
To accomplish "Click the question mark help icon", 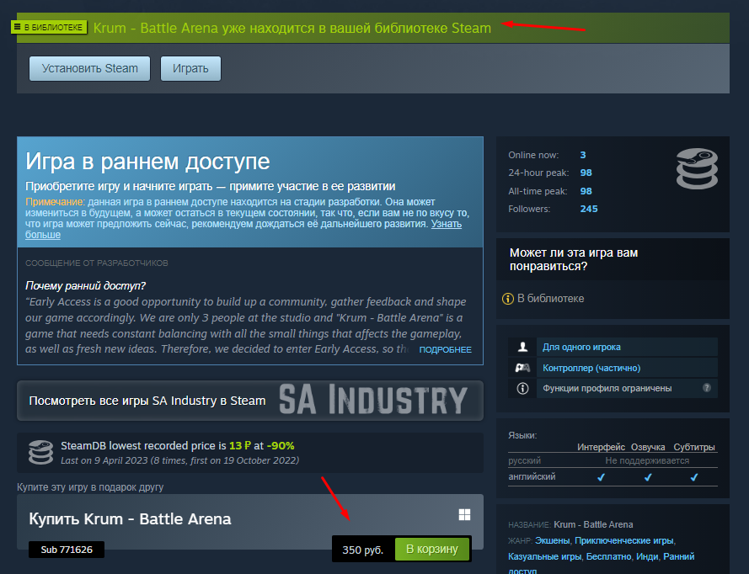I will (707, 388).
